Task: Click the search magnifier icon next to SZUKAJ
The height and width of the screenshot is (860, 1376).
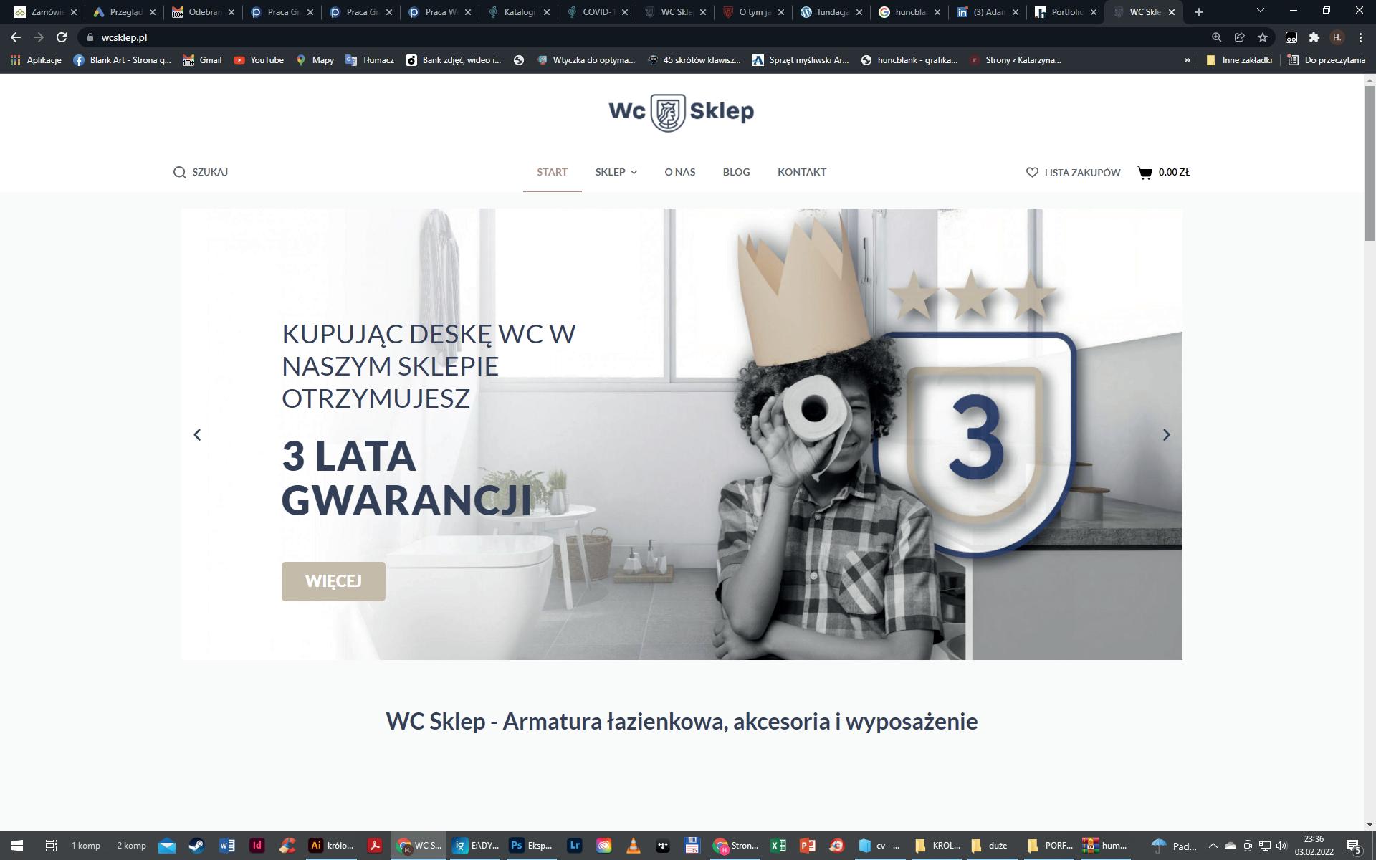Action: tap(179, 172)
